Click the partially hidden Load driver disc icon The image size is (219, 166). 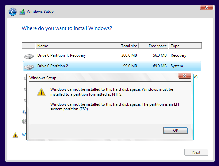(x=24, y=122)
